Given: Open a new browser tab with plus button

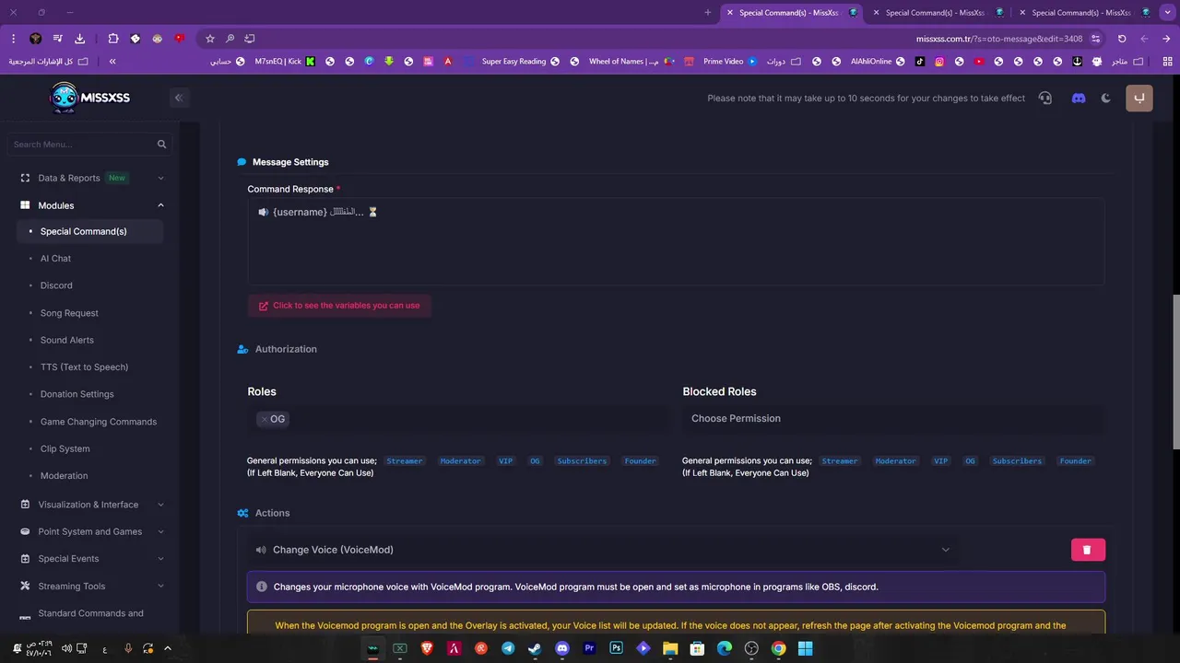Looking at the screenshot, I should [707, 13].
